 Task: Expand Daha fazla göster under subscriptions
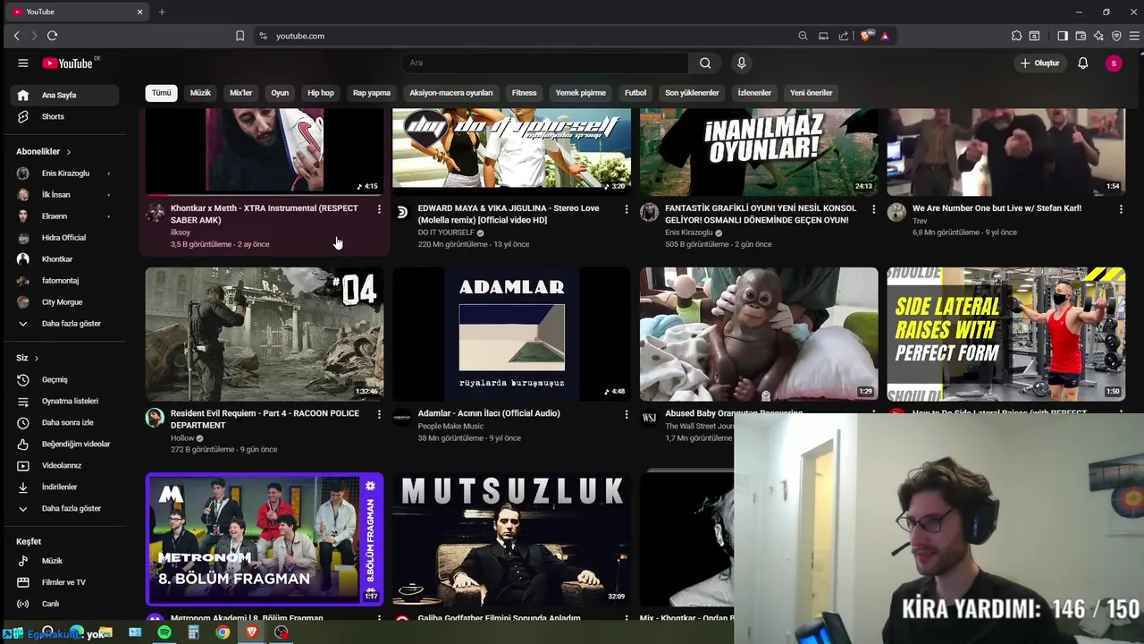pos(65,324)
